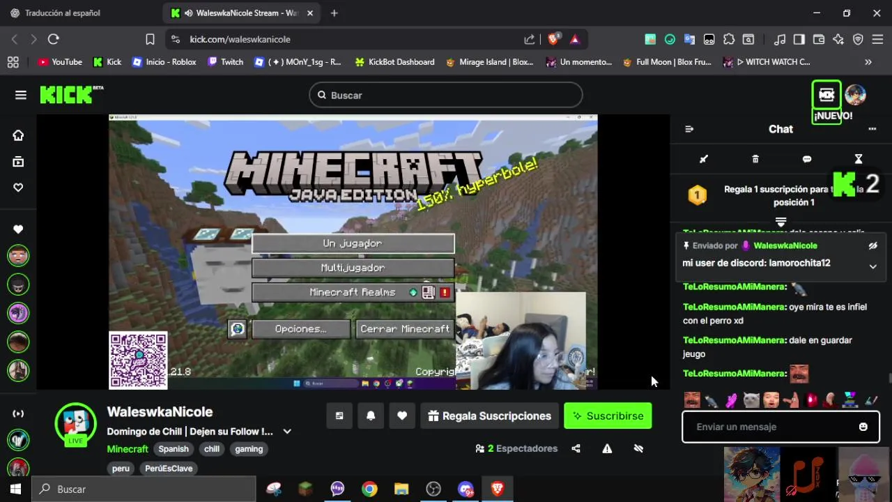Click the Kick Buscar search box
This screenshot has height=502, width=892.
tap(446, 95)
